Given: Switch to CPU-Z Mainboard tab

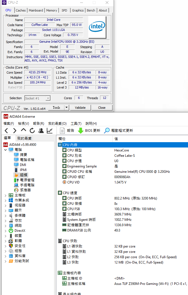Looking at the screenshot, I should [x=36, y=10].
